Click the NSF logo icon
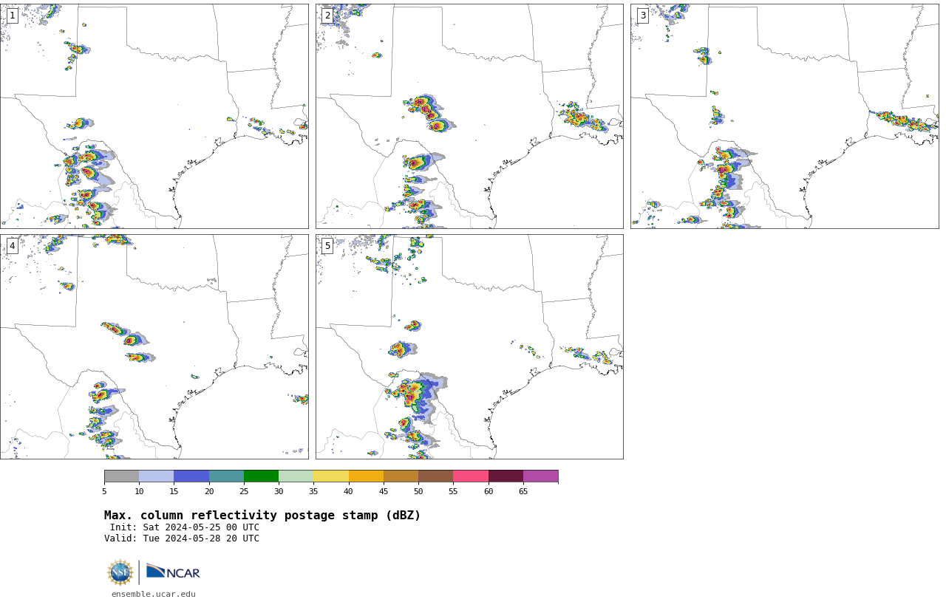Image resolution: width=946 pixels, height=602 pixels. 120,572
